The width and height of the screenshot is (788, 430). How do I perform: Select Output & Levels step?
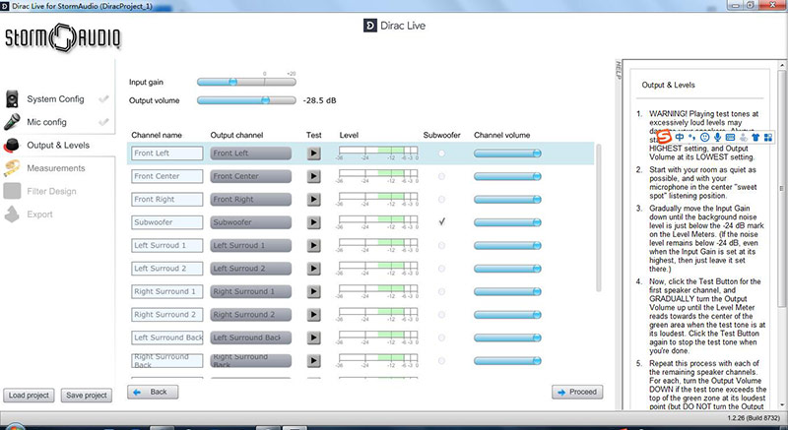[x=58, y=145]
